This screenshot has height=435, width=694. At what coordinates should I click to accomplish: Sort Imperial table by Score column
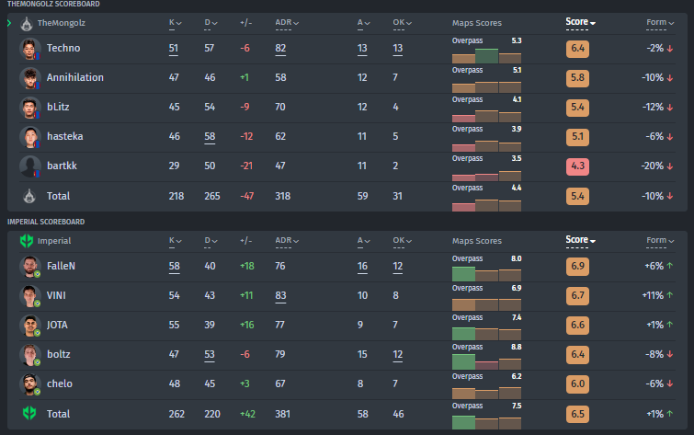580,241
